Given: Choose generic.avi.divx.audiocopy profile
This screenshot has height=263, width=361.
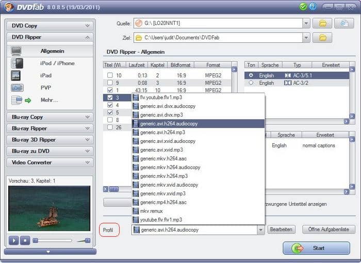Looking at the screenshot, I should click(199, 106).
